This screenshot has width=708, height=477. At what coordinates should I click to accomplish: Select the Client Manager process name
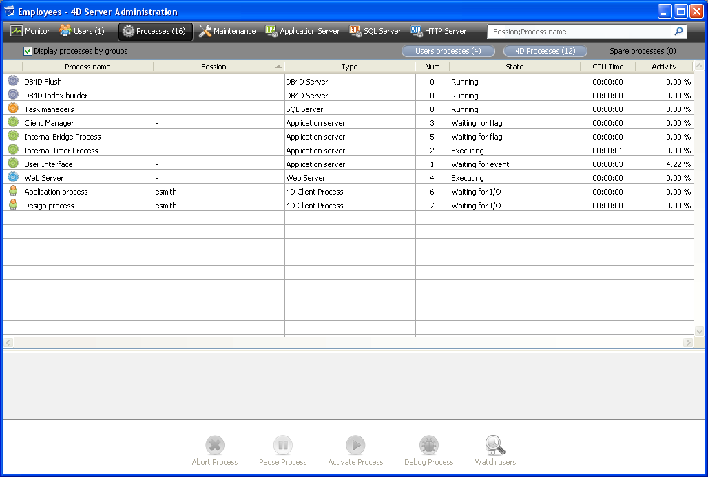click(49, 123)
